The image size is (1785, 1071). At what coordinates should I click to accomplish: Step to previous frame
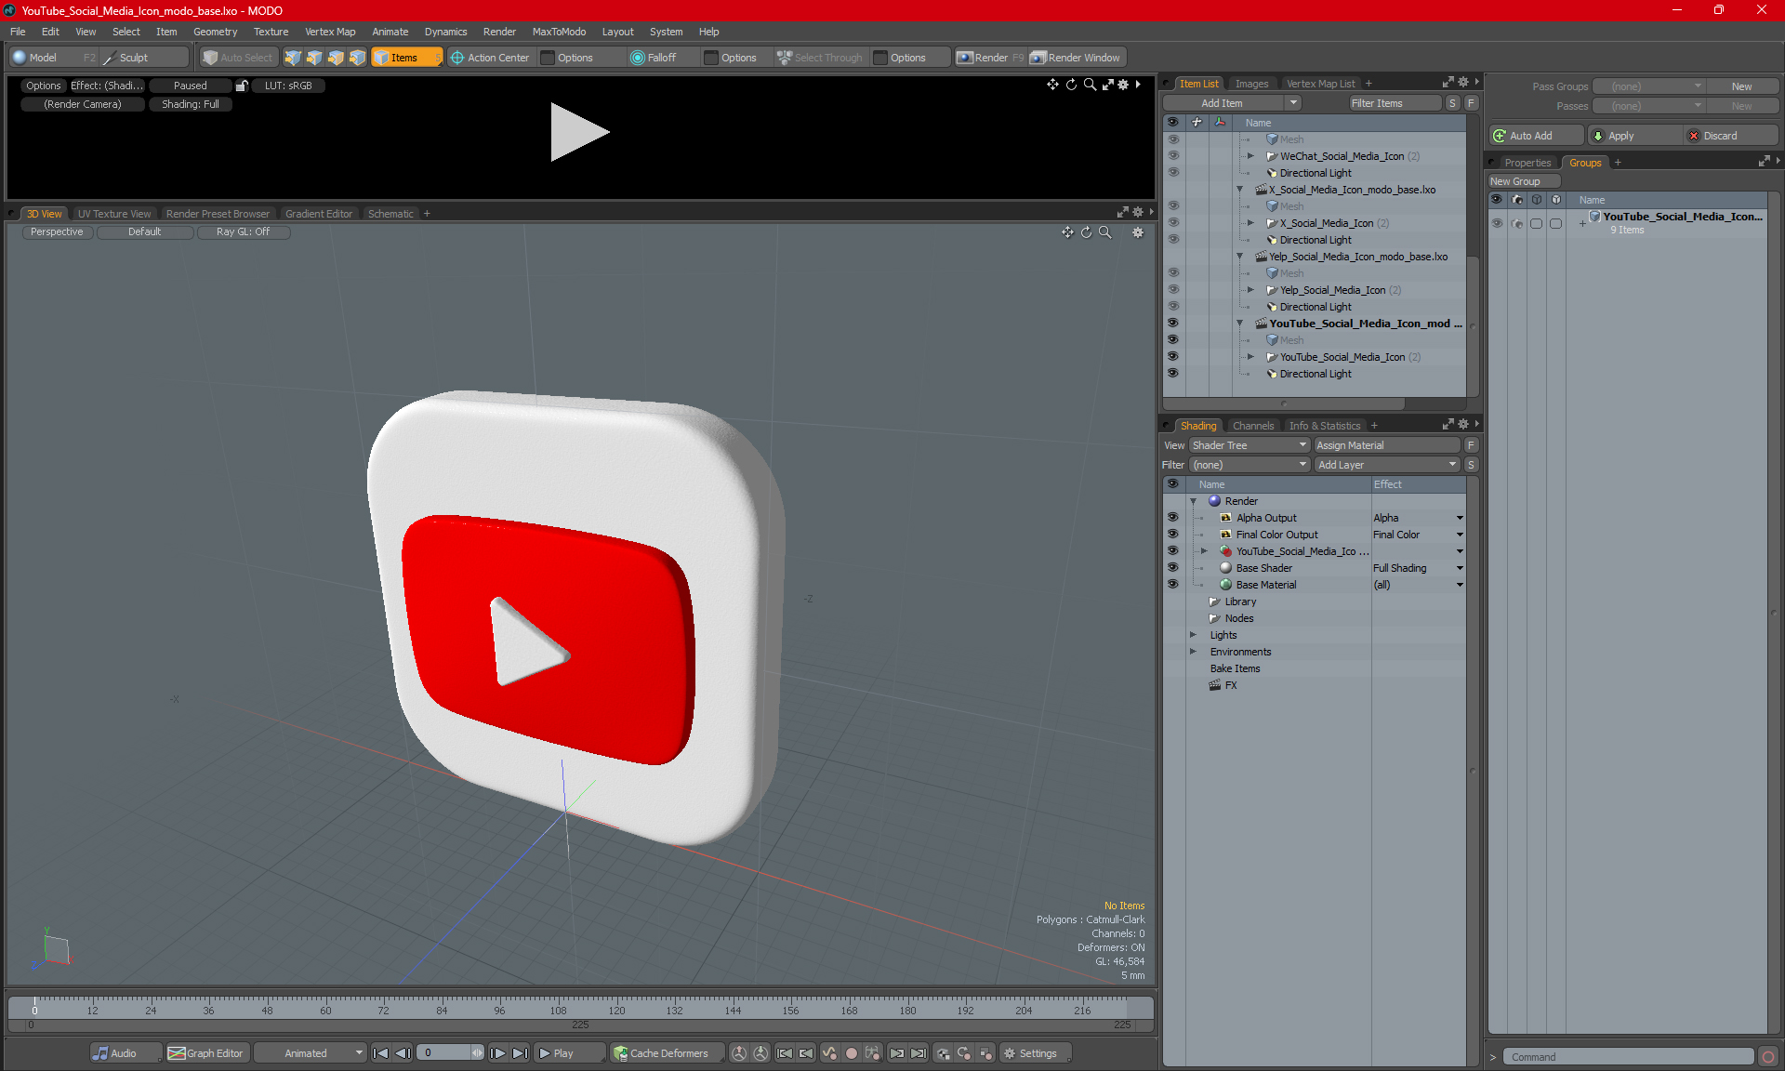tap(403, 1053)
